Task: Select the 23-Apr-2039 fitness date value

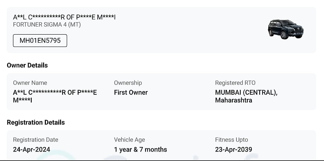Action: click(234, 150)
